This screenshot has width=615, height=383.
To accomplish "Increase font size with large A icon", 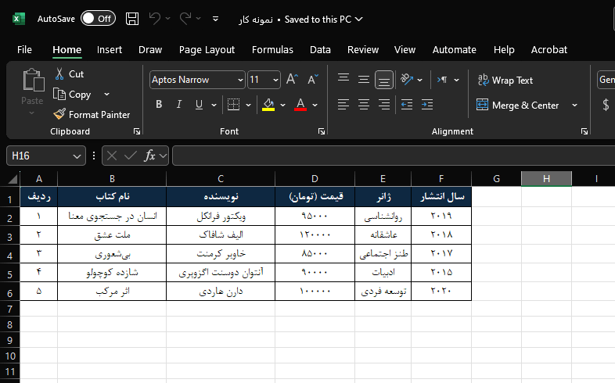I will tap(292, 80).
